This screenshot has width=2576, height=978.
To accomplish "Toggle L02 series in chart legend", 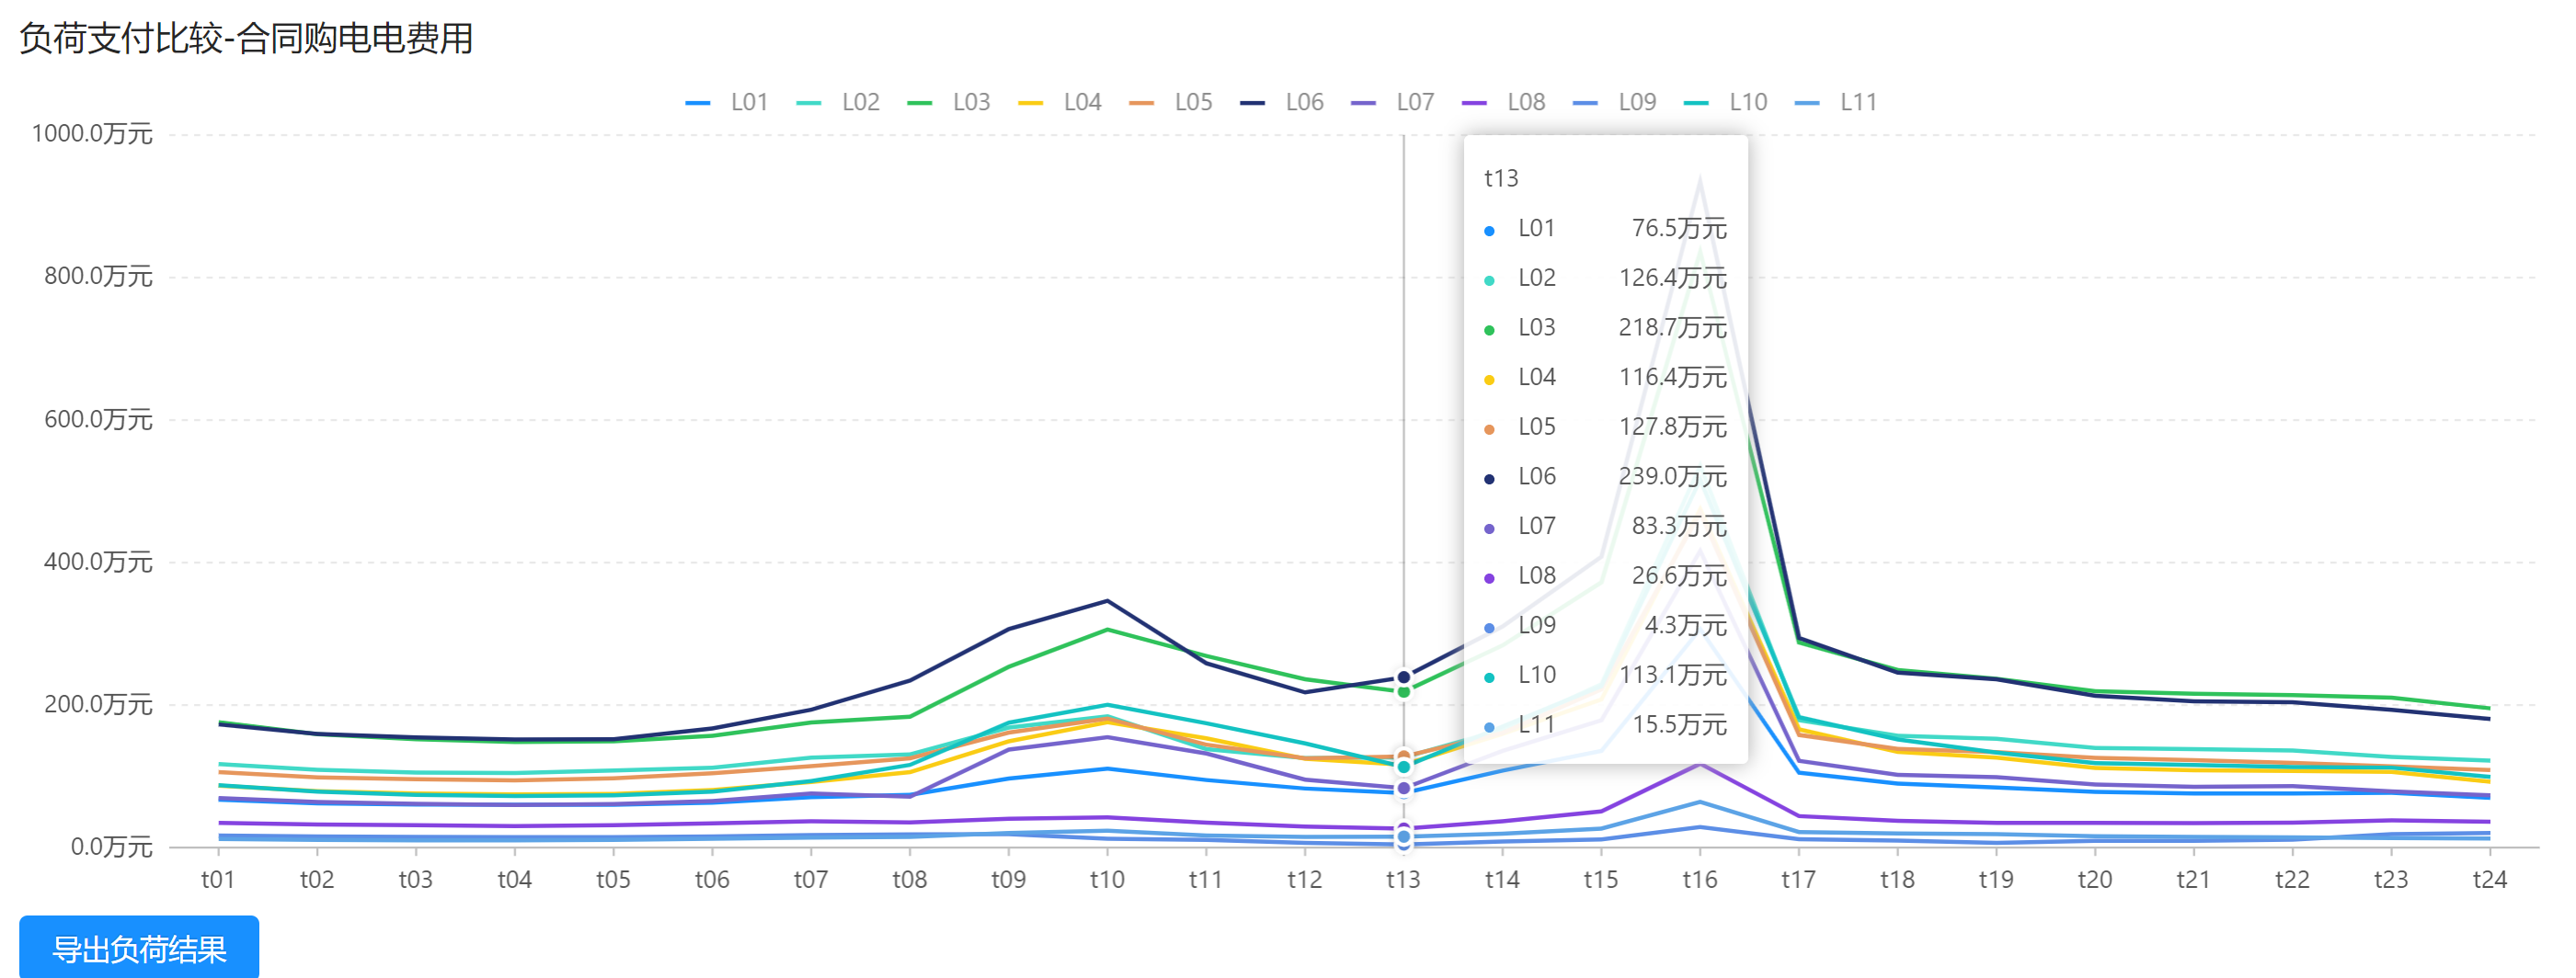I will click(838, 102).
